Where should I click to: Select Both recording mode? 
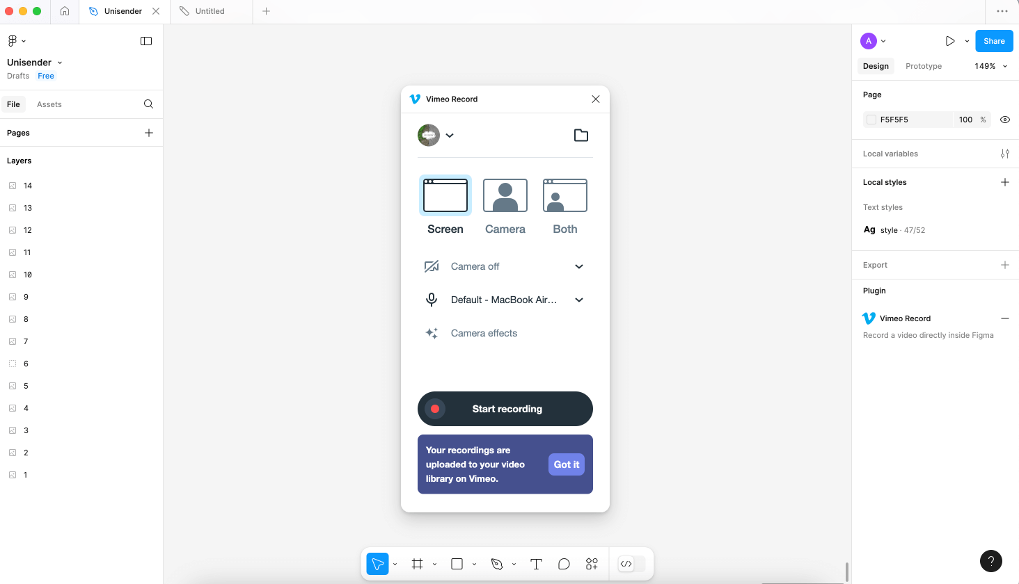pyautogui.click(x=565, y=205)
